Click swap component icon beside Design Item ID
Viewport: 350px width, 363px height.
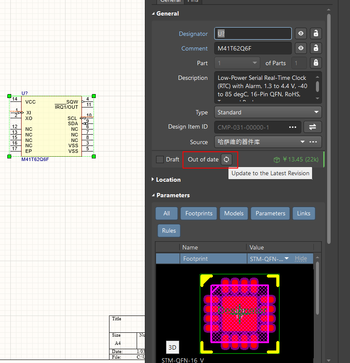pos(312,127)
